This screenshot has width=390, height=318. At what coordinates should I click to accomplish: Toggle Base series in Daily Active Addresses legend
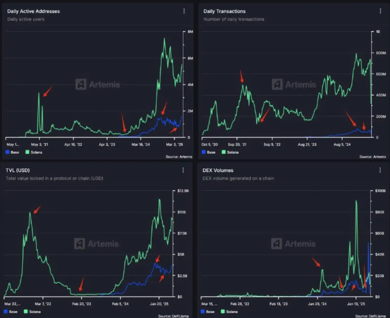pos(12,152)
